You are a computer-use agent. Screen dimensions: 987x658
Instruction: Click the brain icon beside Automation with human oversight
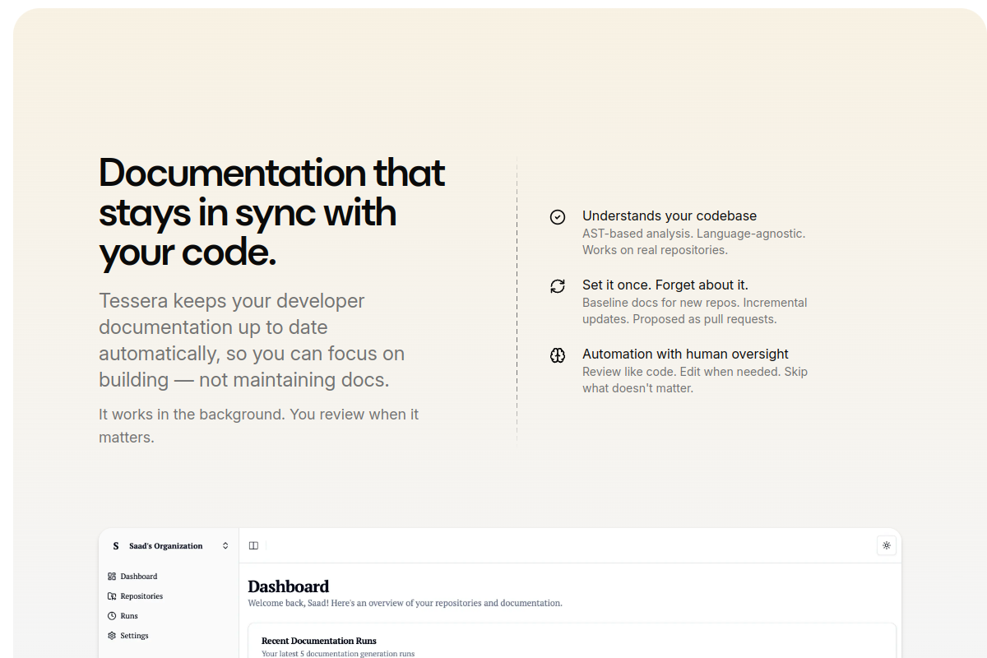[x=558, y=355]
